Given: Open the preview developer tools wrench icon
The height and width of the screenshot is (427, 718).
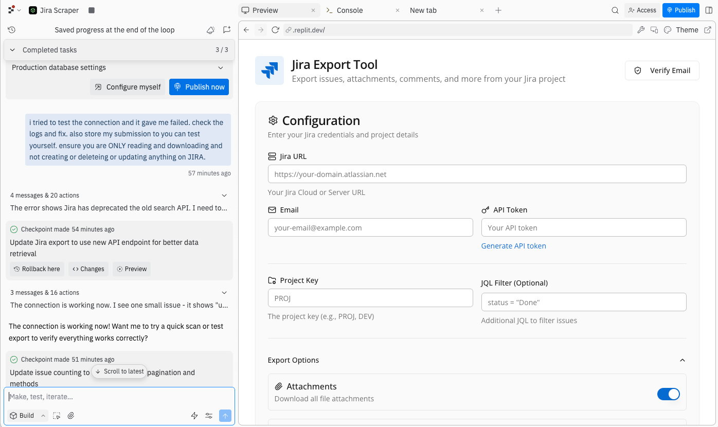Looking at the screenshot, I should click(641, 30).
